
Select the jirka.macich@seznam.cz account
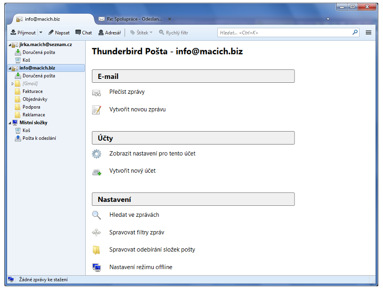pyautogui.click(x=45, y=44)
